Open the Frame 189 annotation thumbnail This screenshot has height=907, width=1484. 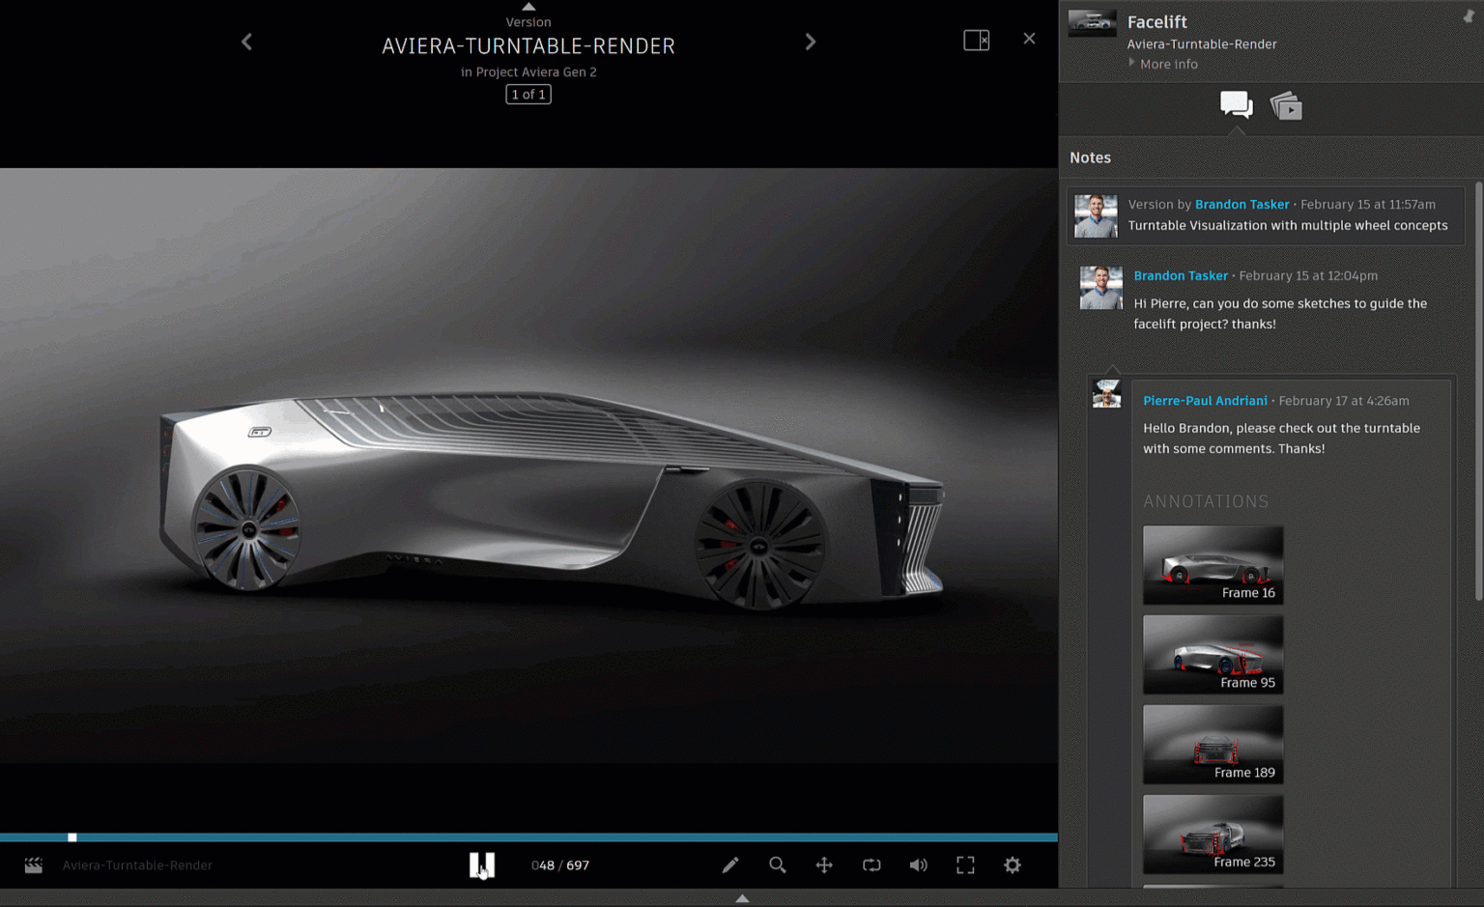click(1213, 744)
